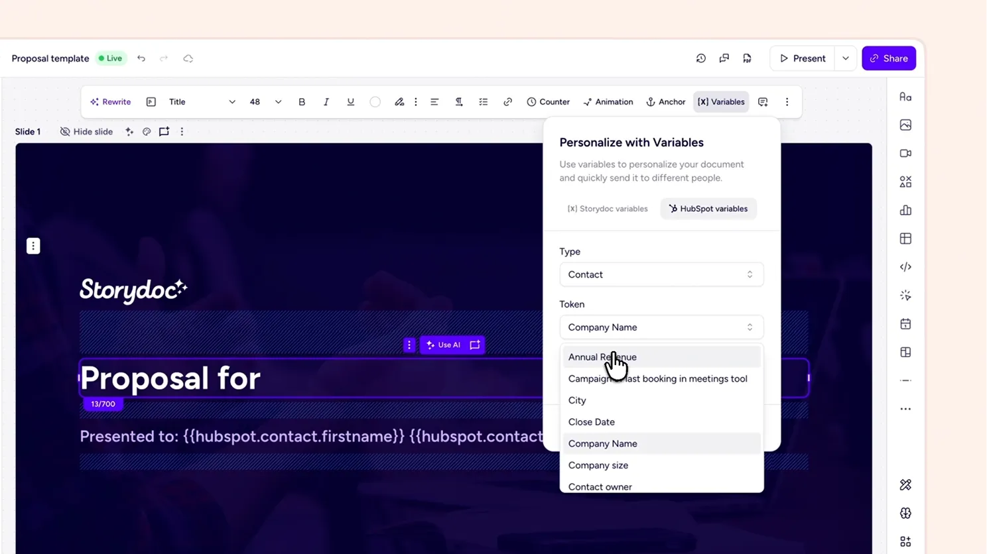Click the slide comment icon by palette
This screenshot has width=987, height=554.
[164, 132]
